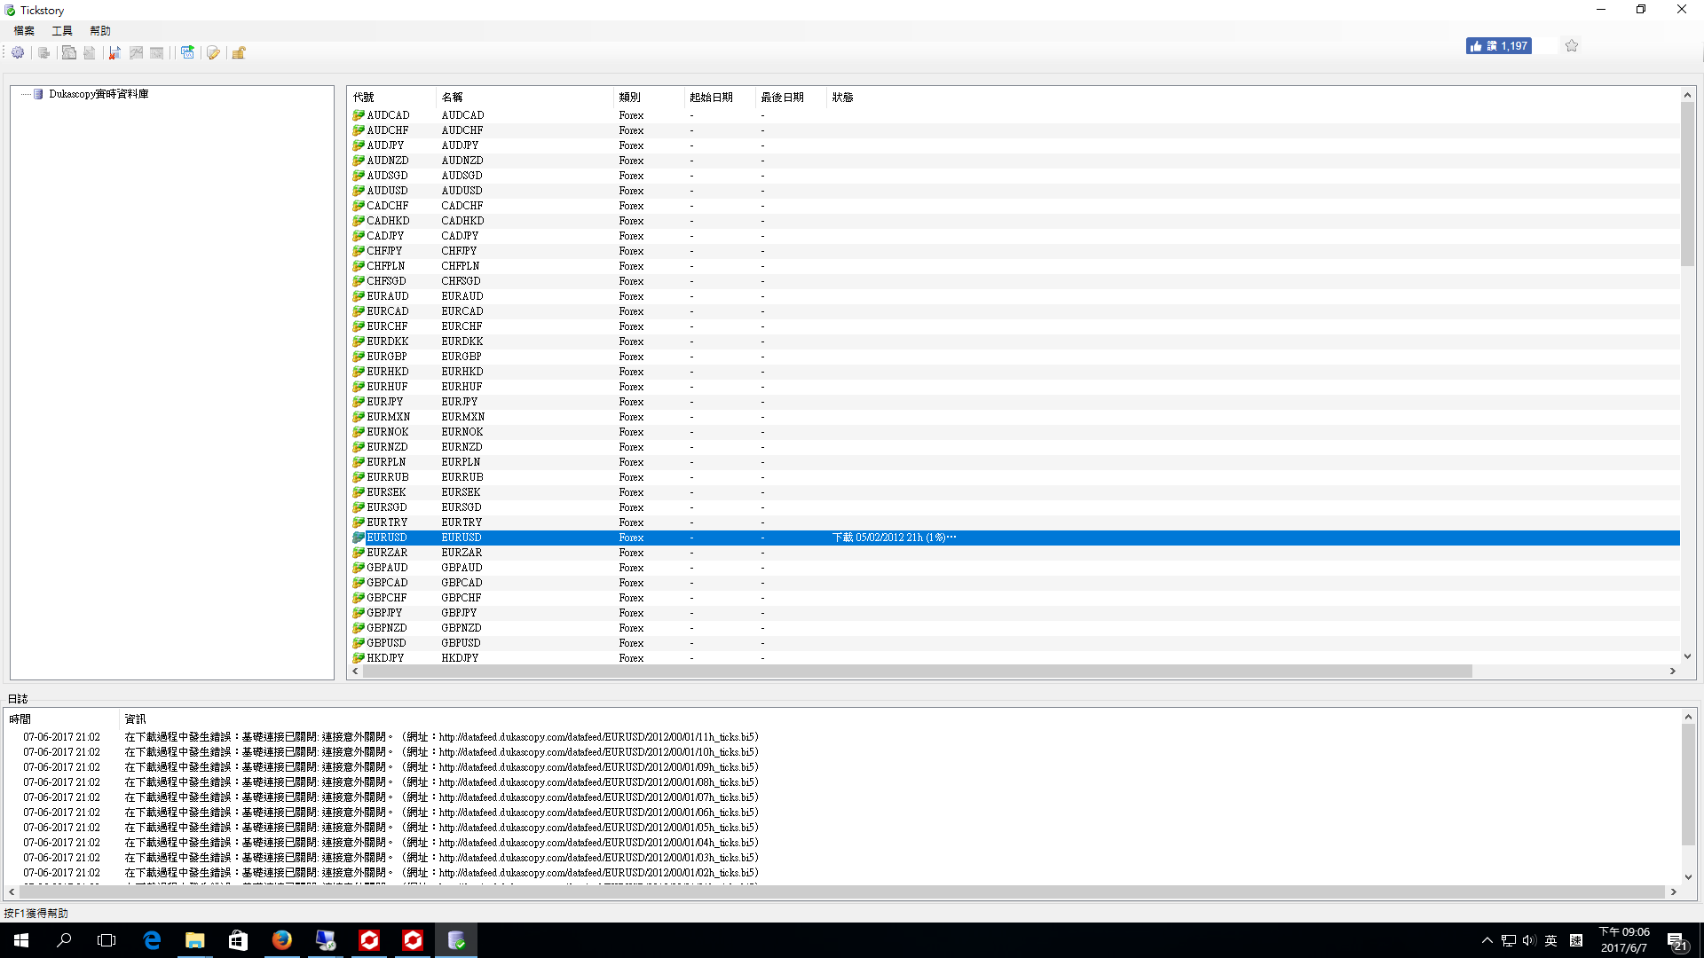Click the gold padlock toolbar icon
1704x958 pixels.
[x=239, y=53]
